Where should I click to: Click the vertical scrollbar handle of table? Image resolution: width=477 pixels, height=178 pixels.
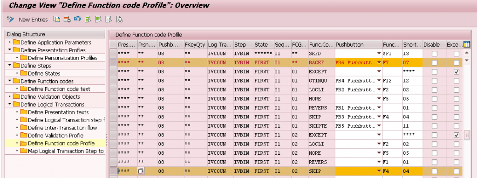[x=467, y=135]
